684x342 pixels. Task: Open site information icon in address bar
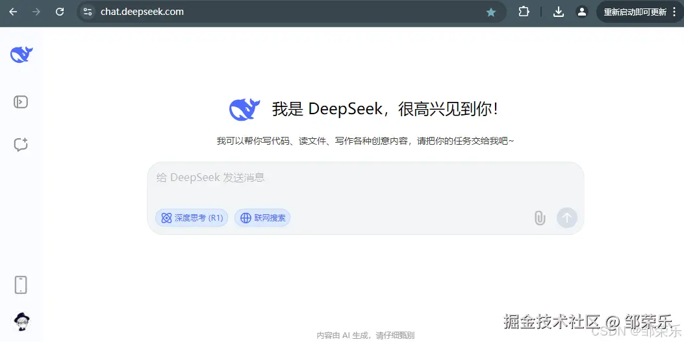pyautogui.click(x=88, y=12)
